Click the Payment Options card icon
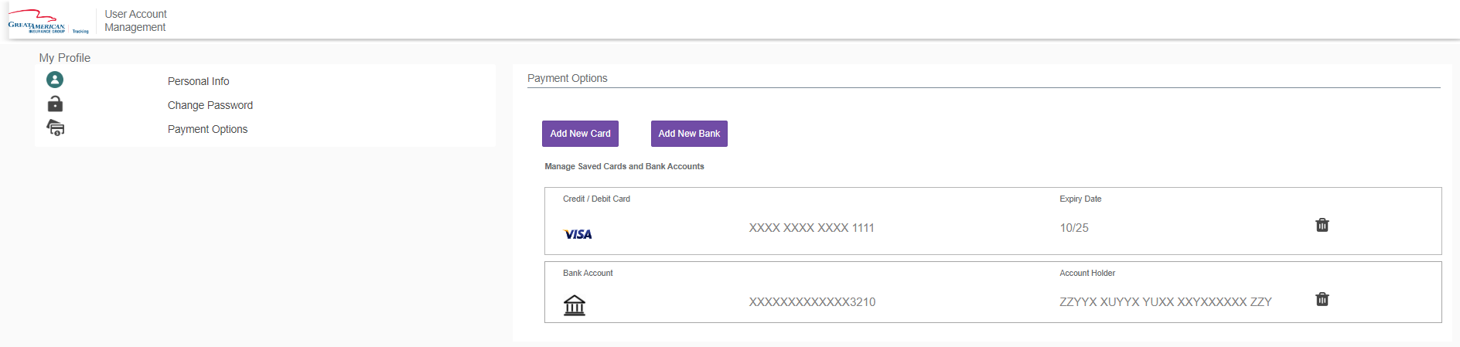This screenshot has height=347, width=1460. coord(56,128)
